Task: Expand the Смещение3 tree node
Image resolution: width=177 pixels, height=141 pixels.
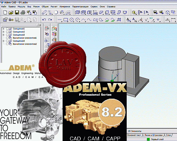Action: [3, 35]
